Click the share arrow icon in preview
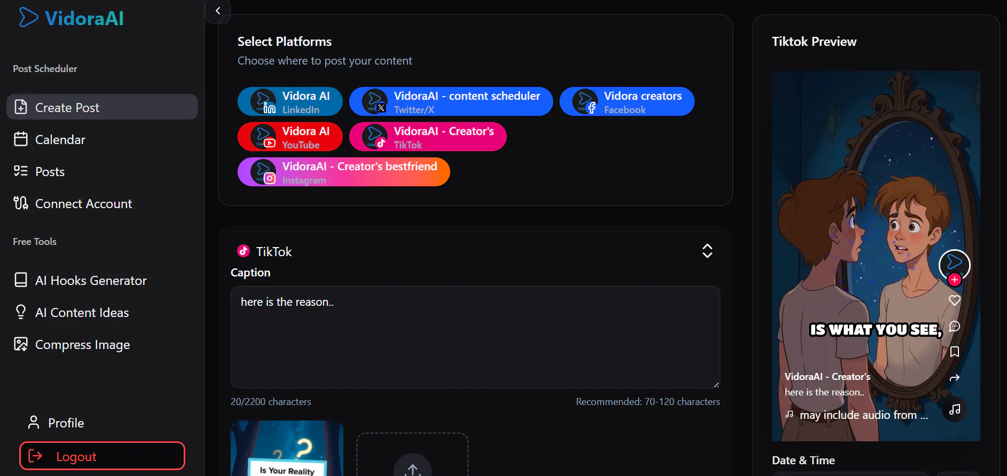Viewport: 1007px width, 476px height. tap(955, 378)
